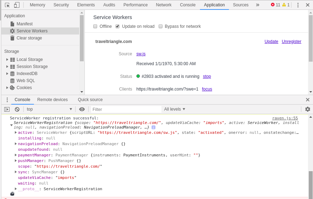313x199 pixels.
Task: Open the more tabs chevron icon
Action: pos(258,5)
